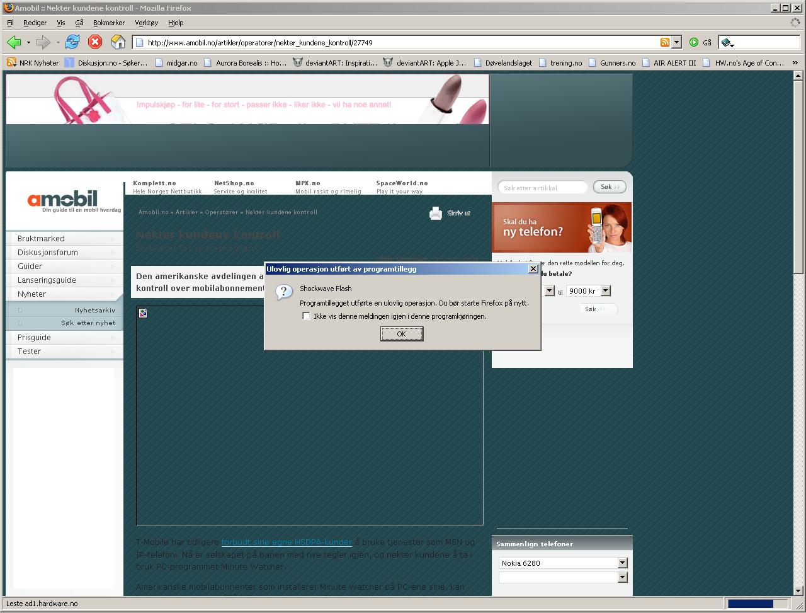Open the Døvelandslaget bookmark

pos(502,62)
